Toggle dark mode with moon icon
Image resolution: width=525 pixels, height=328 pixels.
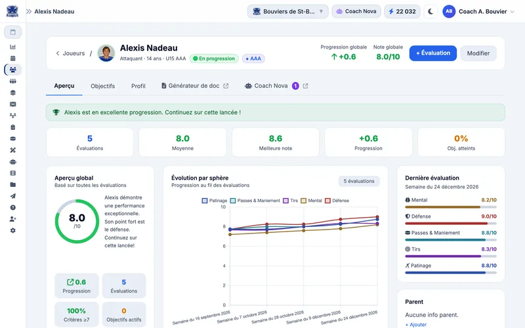tap(430, 11)
